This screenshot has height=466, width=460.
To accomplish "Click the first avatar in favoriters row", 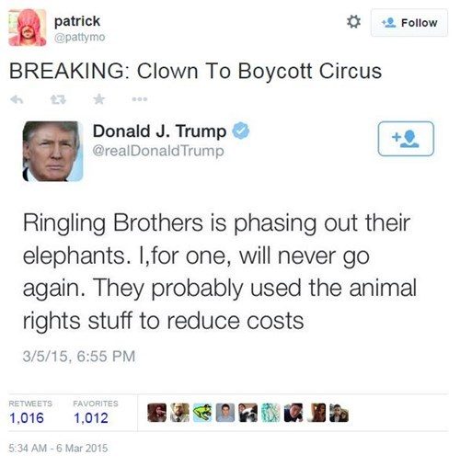I will click(x=157, y=413).
